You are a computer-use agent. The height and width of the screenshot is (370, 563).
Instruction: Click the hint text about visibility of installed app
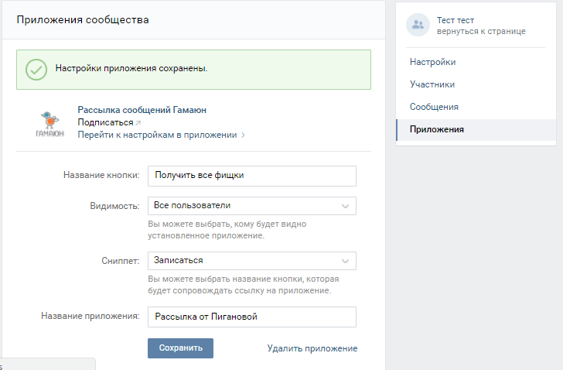click(227, 230)
